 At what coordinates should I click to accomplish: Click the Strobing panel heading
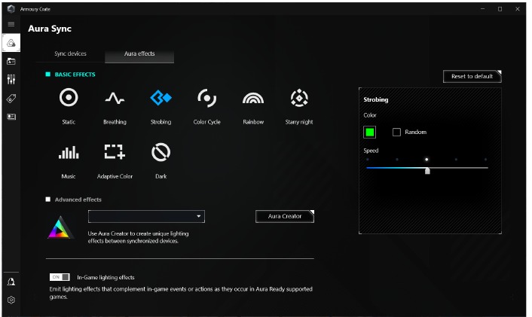(375, 99)
